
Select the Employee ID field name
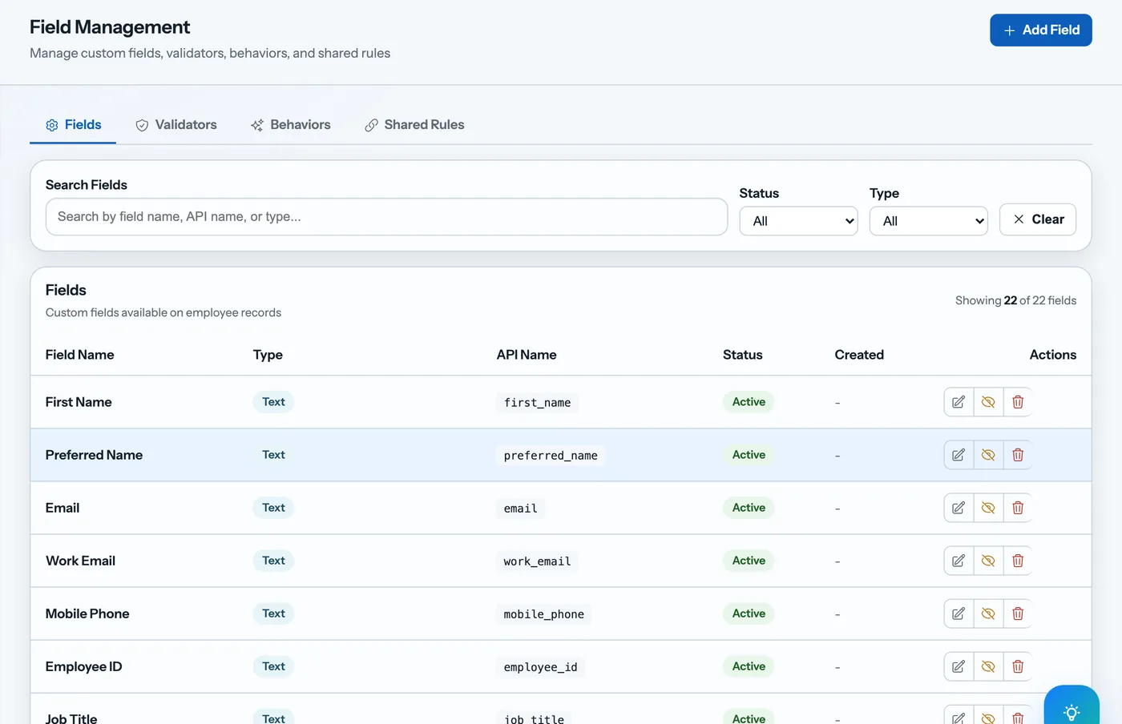click(x=83, y=666)
